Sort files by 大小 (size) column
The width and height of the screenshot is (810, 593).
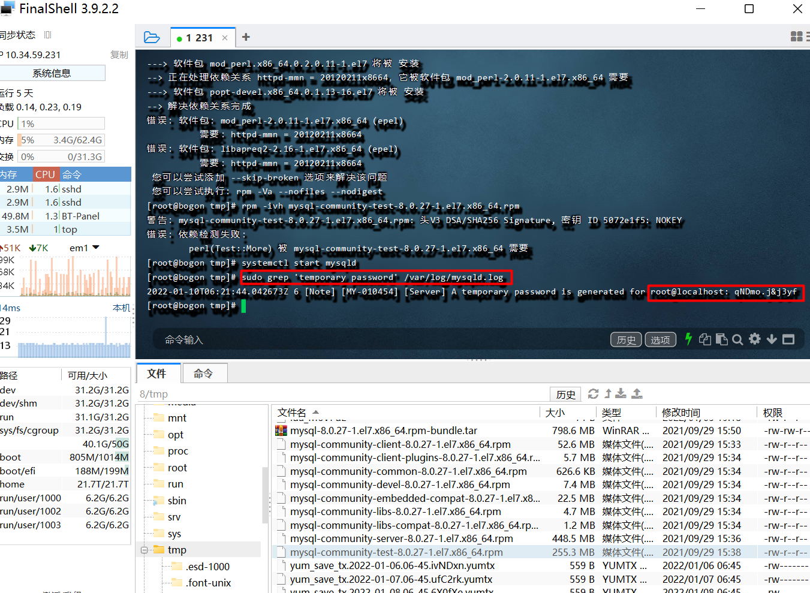pyautogui.click(x=568, y=413)
